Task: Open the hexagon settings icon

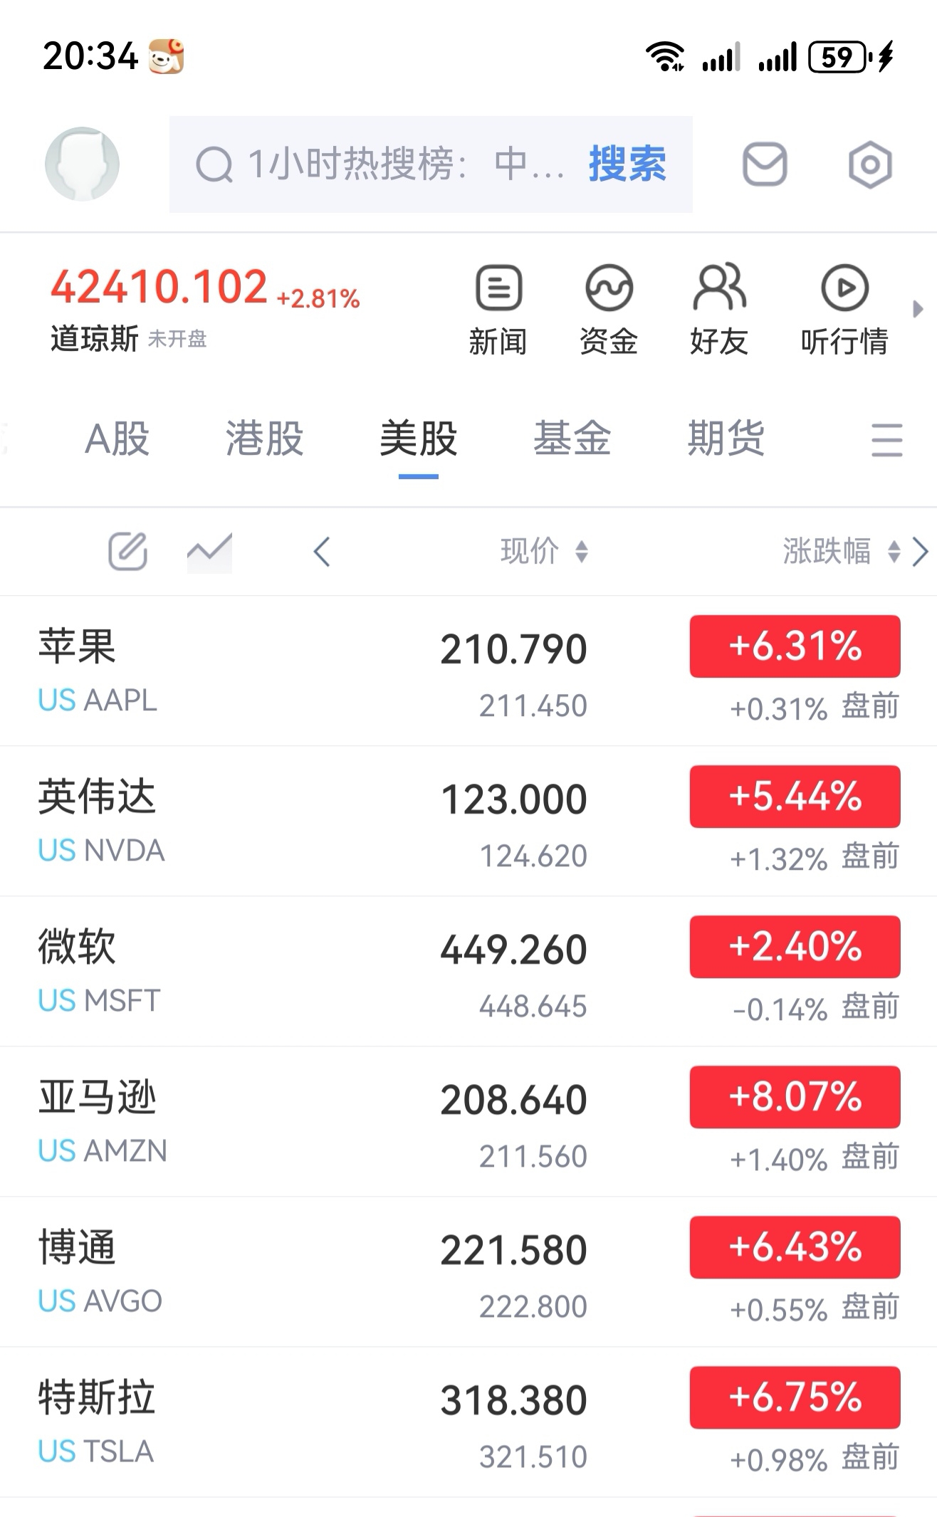Action: (870, 164)
